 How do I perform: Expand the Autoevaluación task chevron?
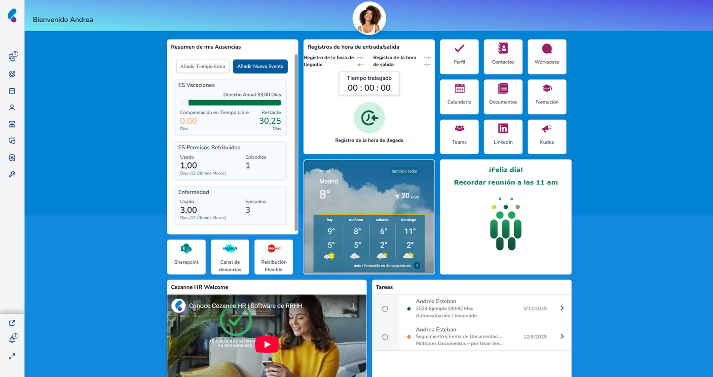coord(562,308)
